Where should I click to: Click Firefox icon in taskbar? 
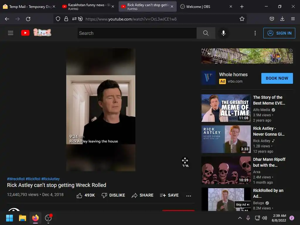pos(35,218)
